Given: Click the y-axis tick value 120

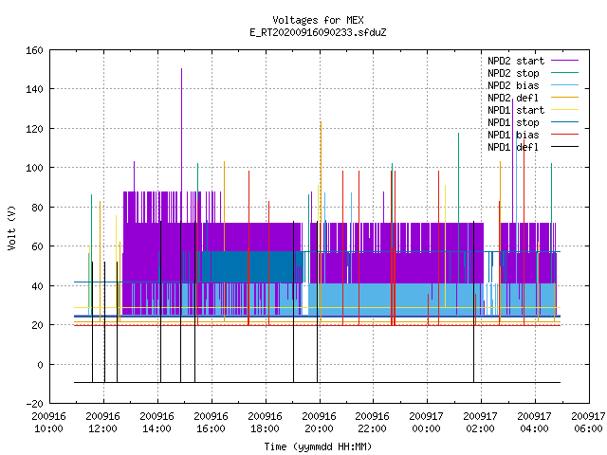Looking at the screenshot, I should coord(34,129).
